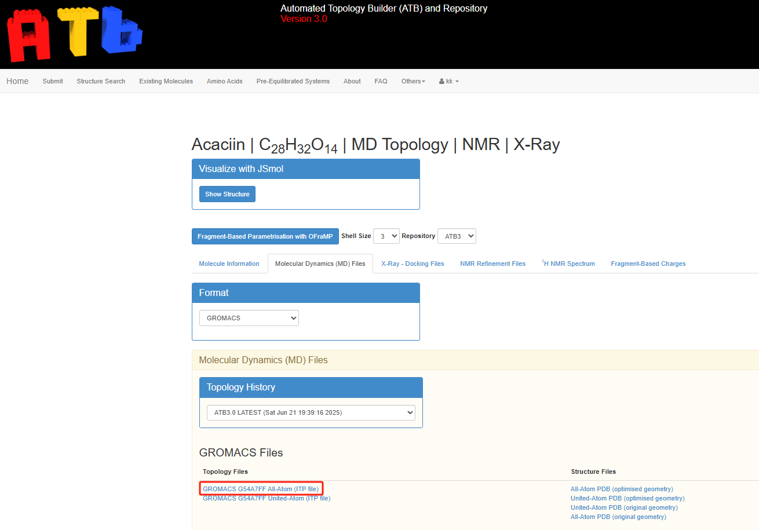Click Fragment-Based Parametrisation with OFraMP button
This screenshot has height=530, width=759.
[265, 236]
